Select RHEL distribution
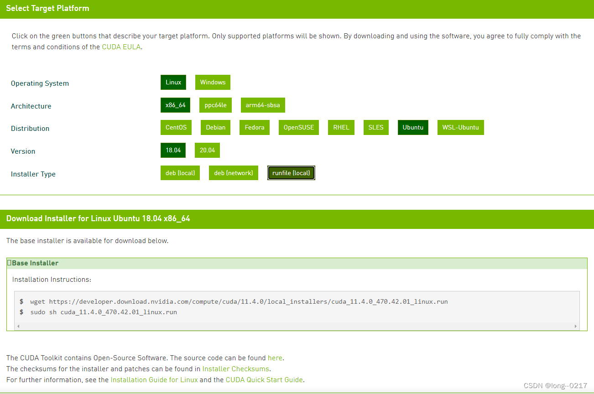The width and height of the screenshot is (594, 394). (341, 127)
